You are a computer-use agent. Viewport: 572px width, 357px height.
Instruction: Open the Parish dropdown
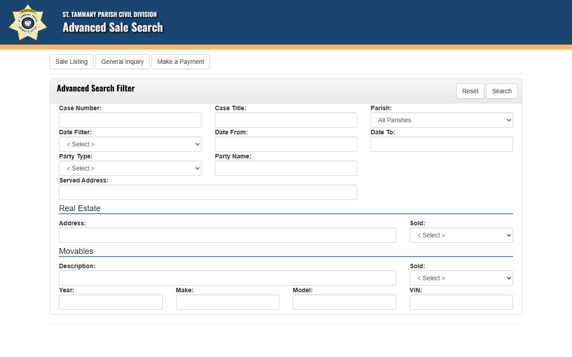click(x=442, y=120)
